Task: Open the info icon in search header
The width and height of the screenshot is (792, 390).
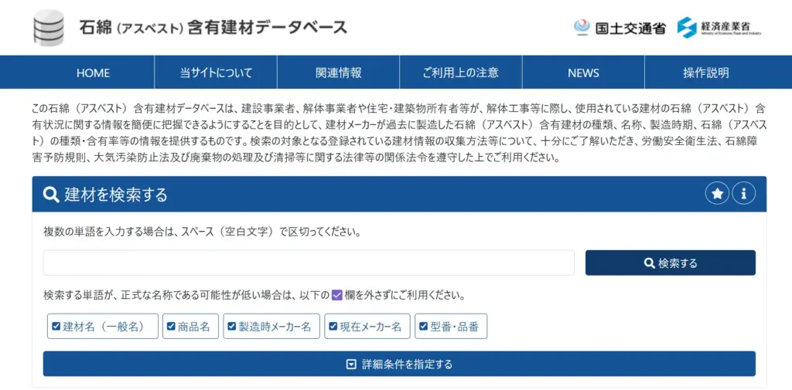Action: tap(743, 195)
